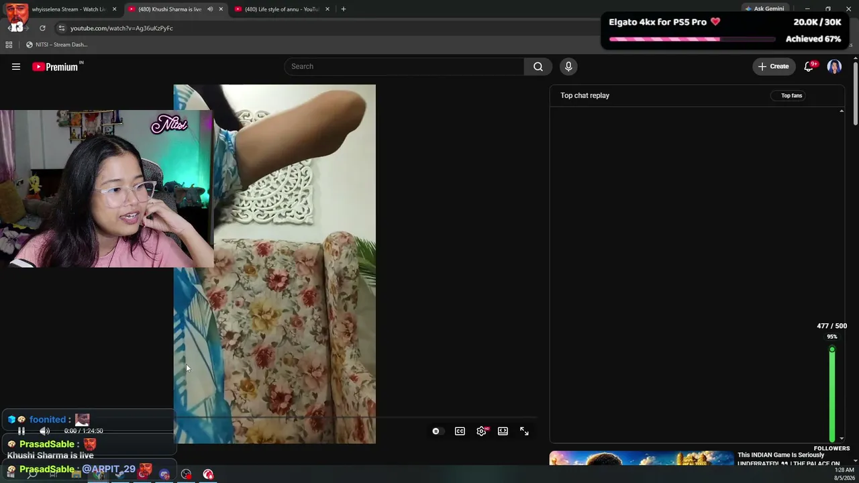Open Windows taskbar search

tap(32, 474)
